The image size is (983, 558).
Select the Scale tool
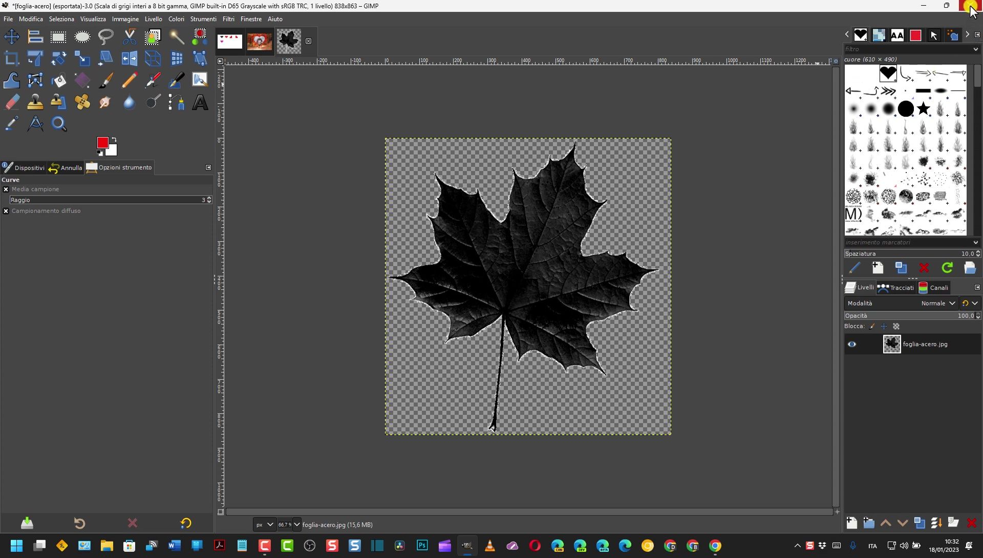(x=82, y=58)
